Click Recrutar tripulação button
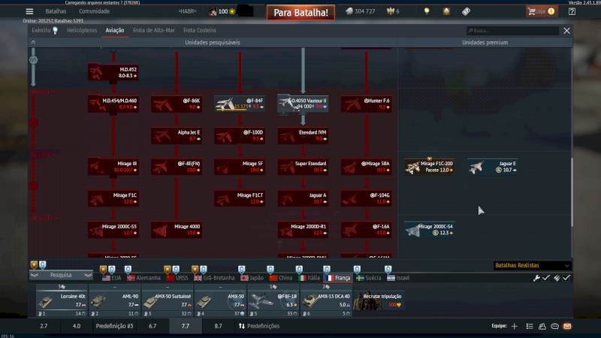Screen dimensions: 601x338 click(379, 300)
